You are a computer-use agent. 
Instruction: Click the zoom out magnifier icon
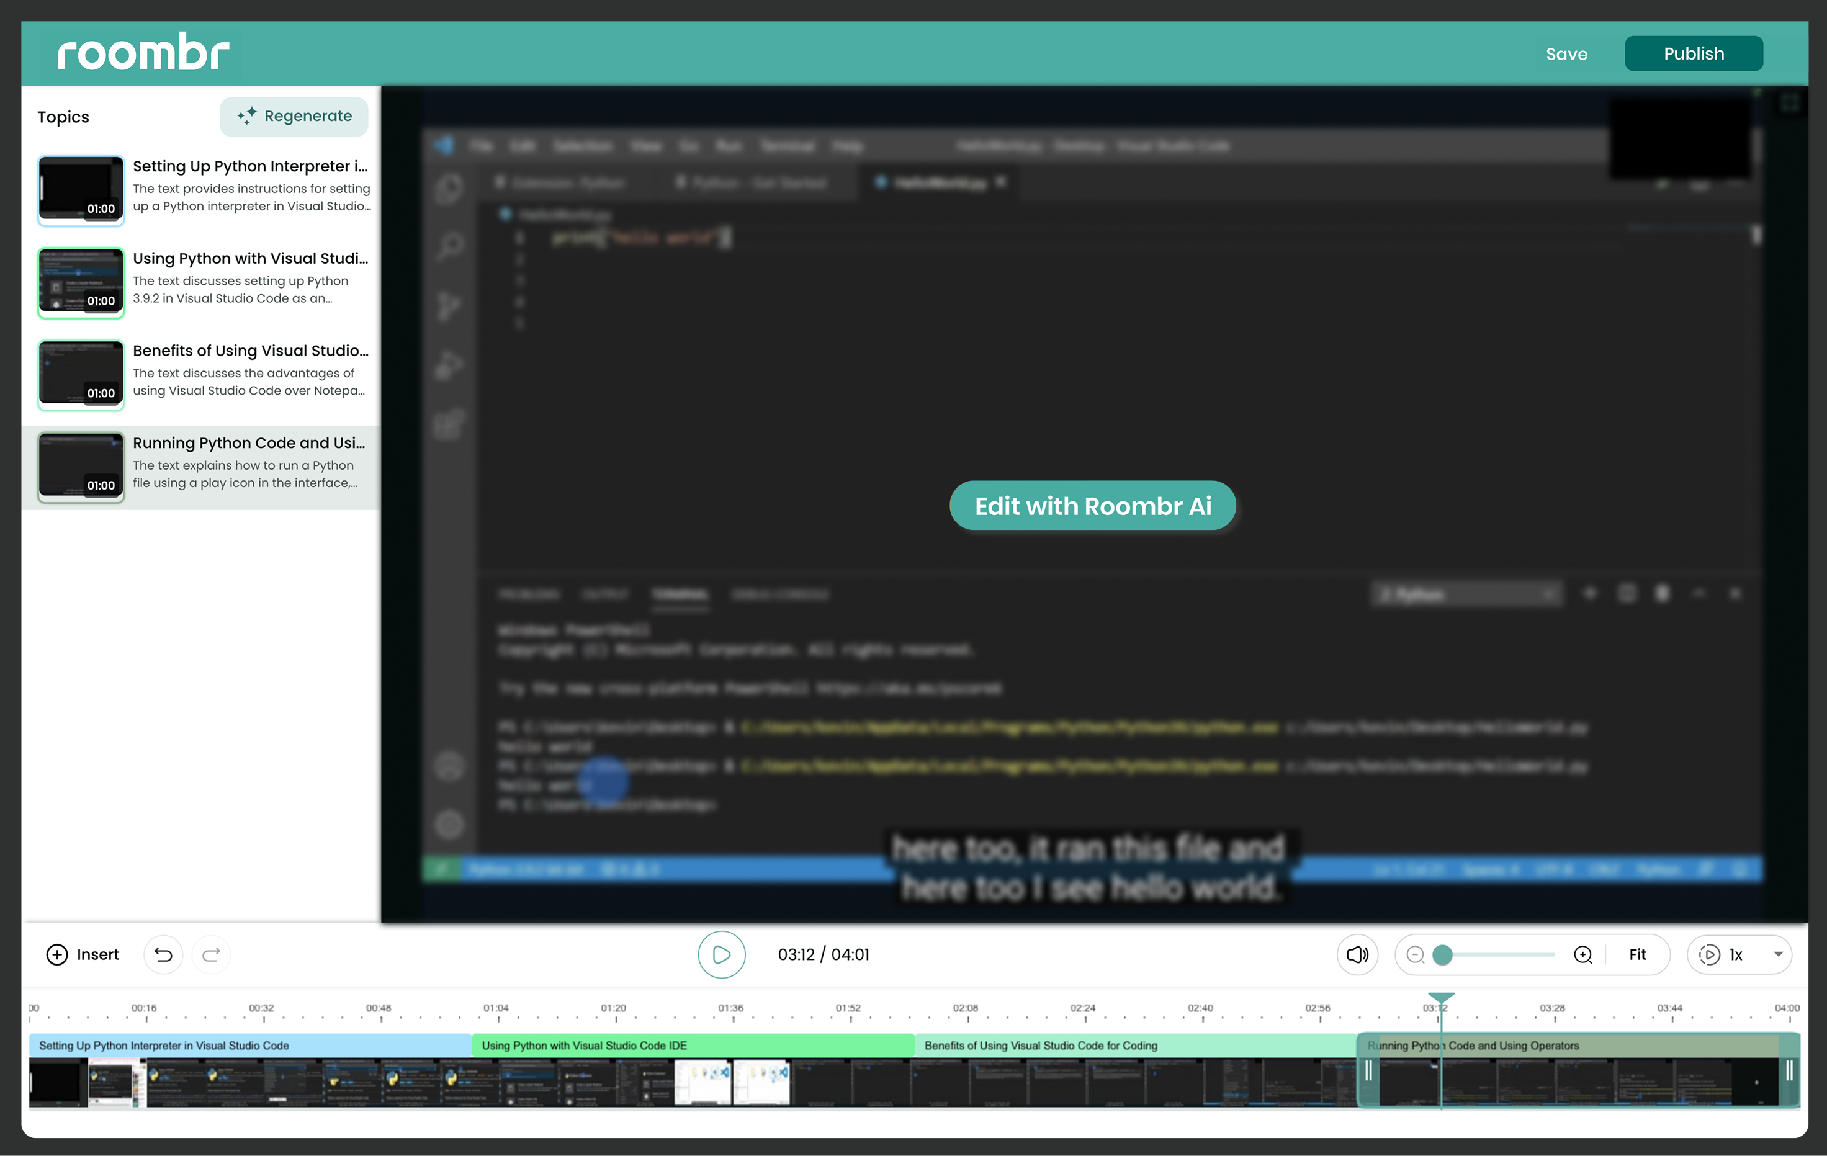coord(1415,954)
